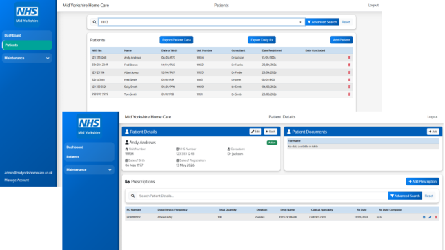Click admin@midyorkshomecare.co.uk account email
Viewport: 445px width, 250px height.
click(x=28, y=173)
